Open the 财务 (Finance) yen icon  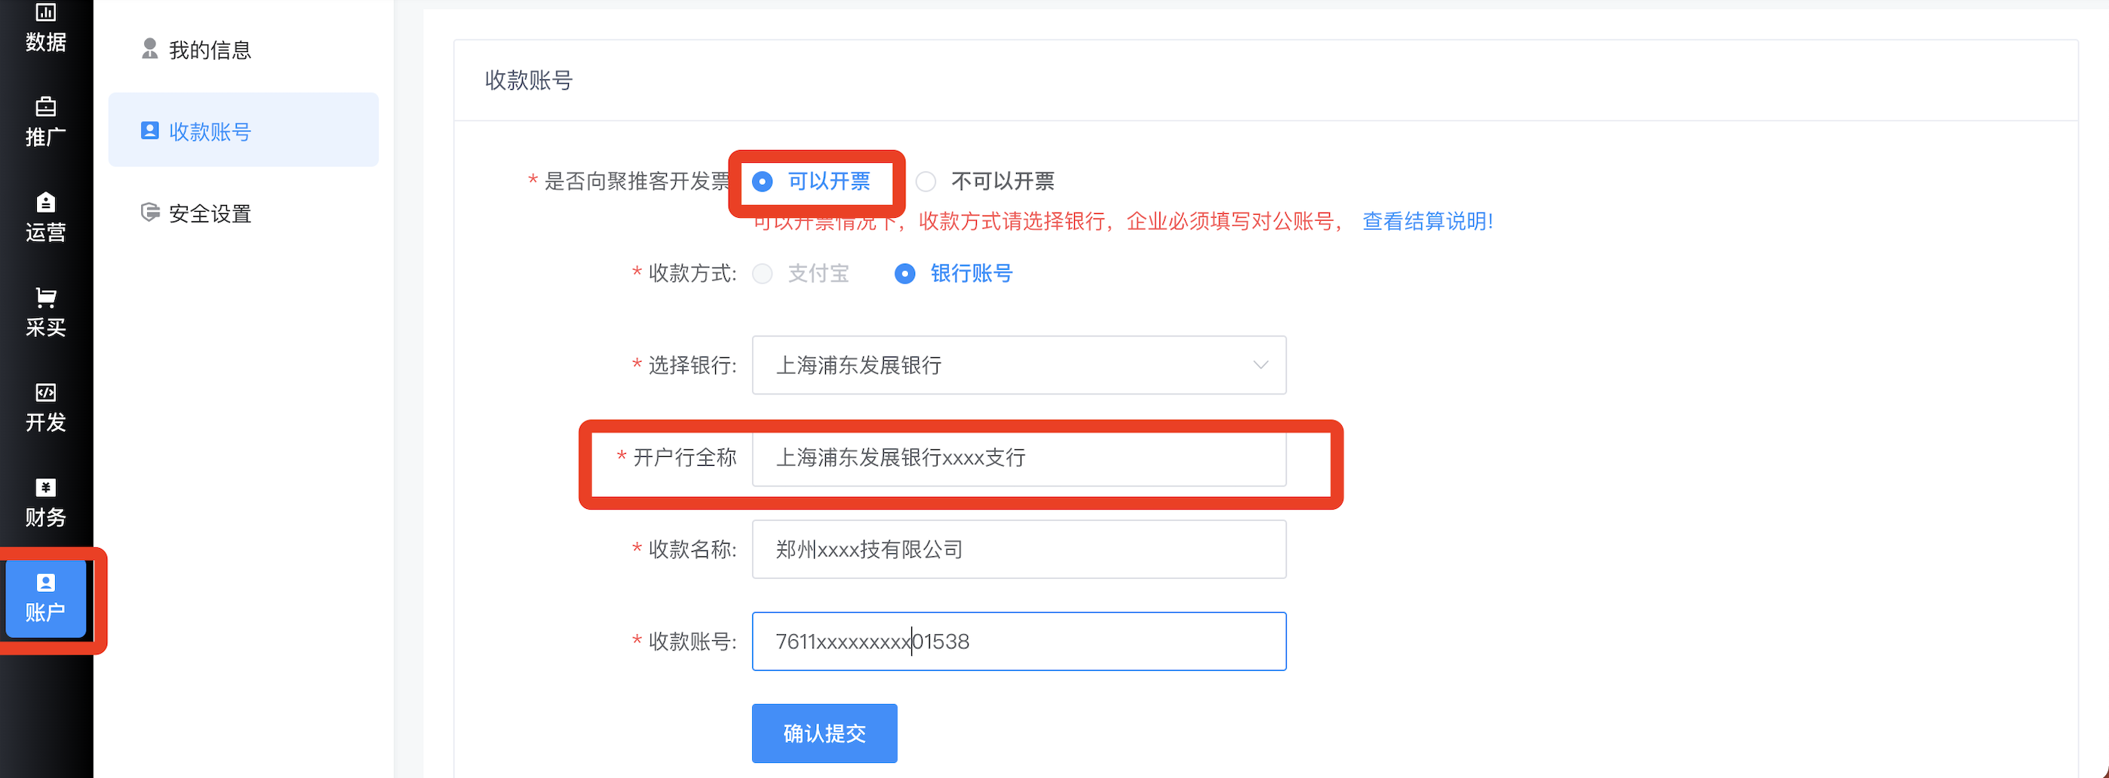[x=46, y=488]
